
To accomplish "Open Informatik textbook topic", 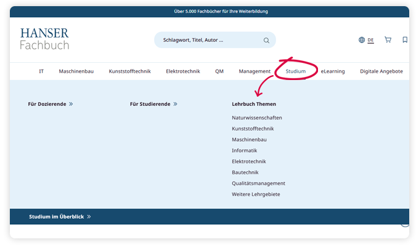I will click(245, 151).
